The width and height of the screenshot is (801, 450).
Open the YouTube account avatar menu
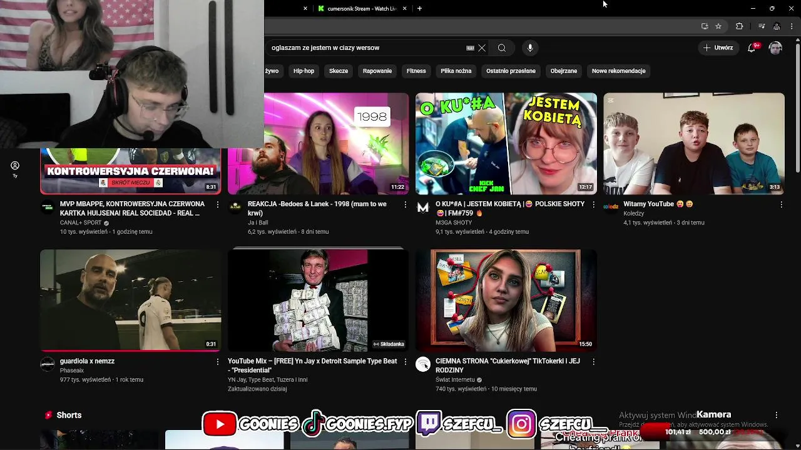pyautogui.click(x=775, y=48)
